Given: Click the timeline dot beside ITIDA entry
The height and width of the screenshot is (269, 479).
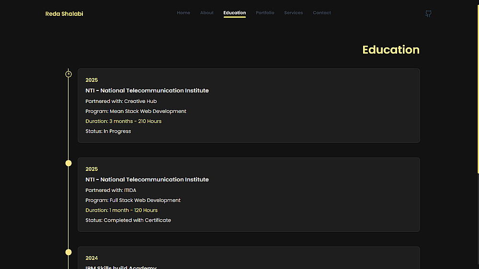Looking at the screenshot, I should [x=68, y=163].
